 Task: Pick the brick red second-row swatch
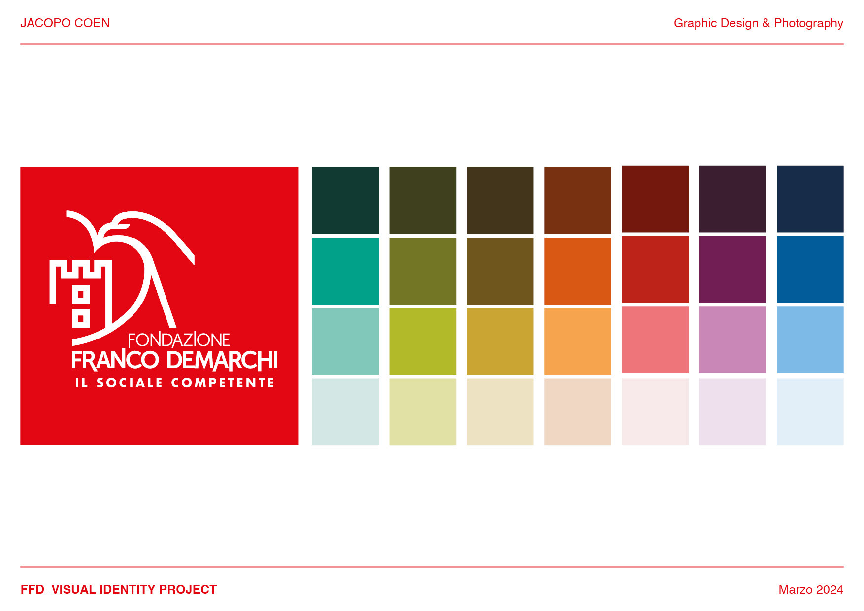(x=655, y=270)
